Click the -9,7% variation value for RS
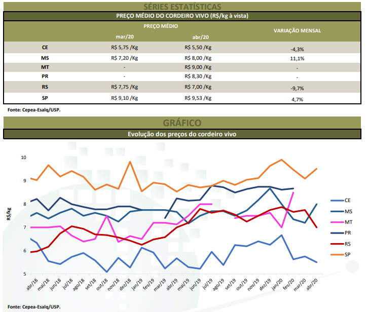The height and width of the screenshot is (312, 367). point(298,88)
